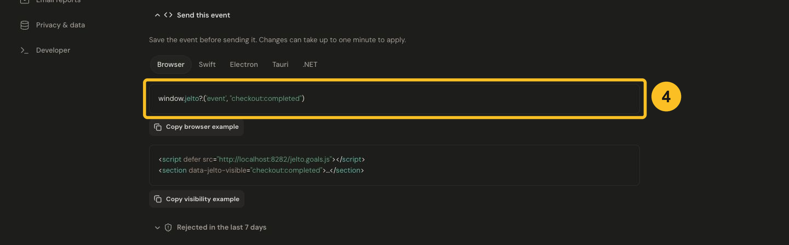The width and height of the screenshot is (789, 245).
Task: Click the copy icon in Copy visibility example
Action: point(158,200)
